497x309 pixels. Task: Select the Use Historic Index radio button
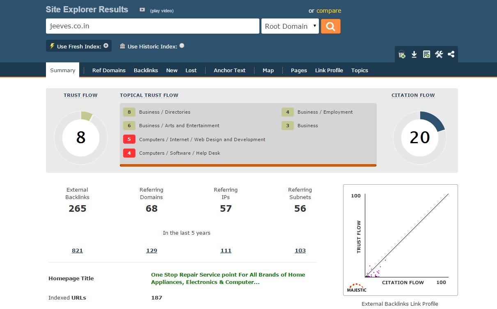point(182,46)
